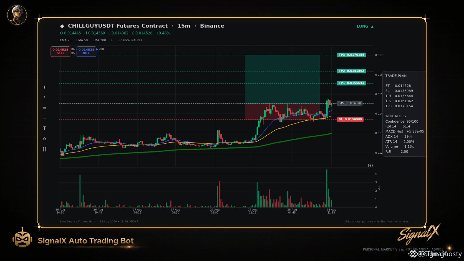Click the Binance exchange label in title
464x261 pixels.
pyautogui.click(x=212, y=26)
